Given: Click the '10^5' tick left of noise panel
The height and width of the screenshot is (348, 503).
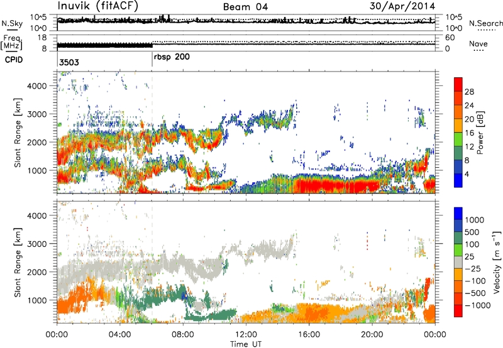Looking at the screenshot, I should 39,18.
